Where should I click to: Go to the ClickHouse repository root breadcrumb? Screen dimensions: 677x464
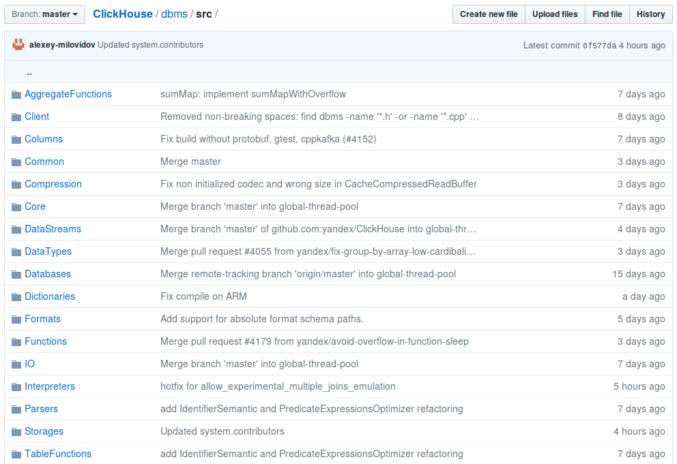pos(122,14)
